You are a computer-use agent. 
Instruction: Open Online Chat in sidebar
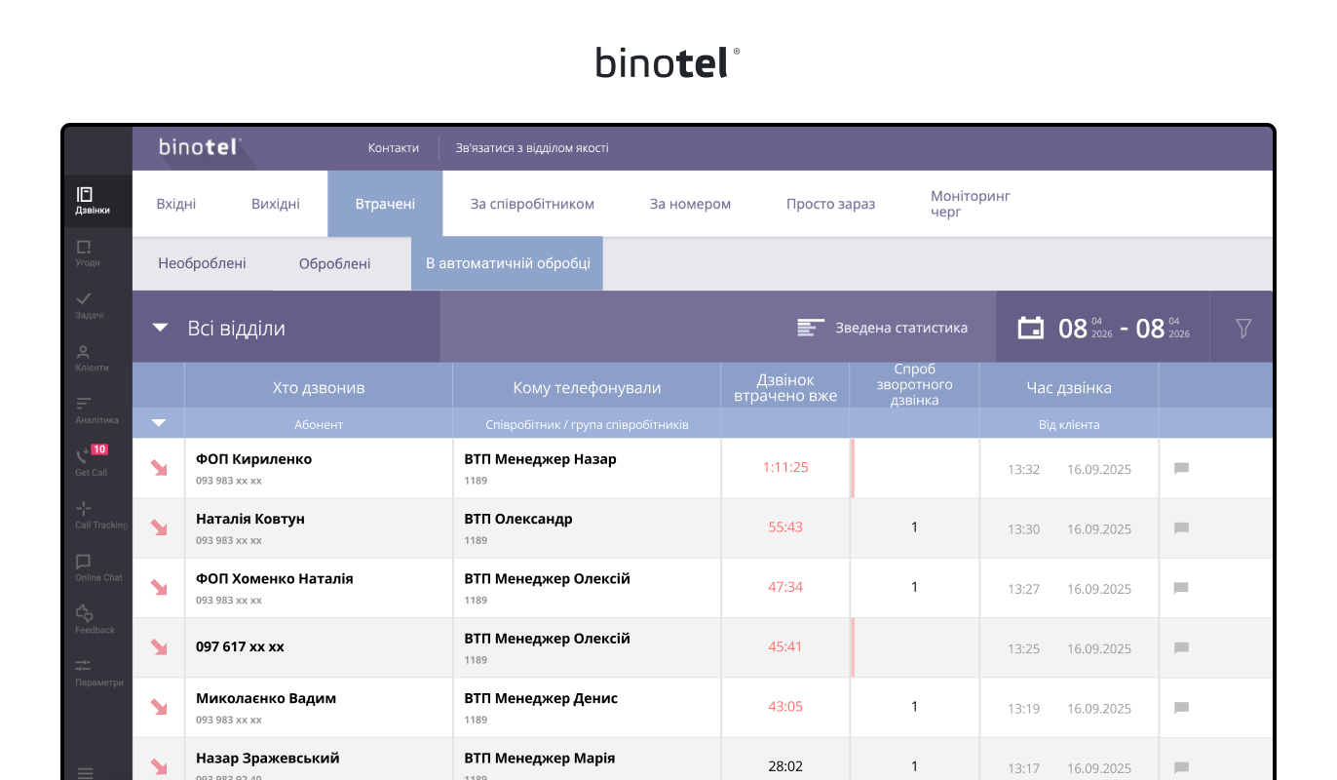(97, 567)
